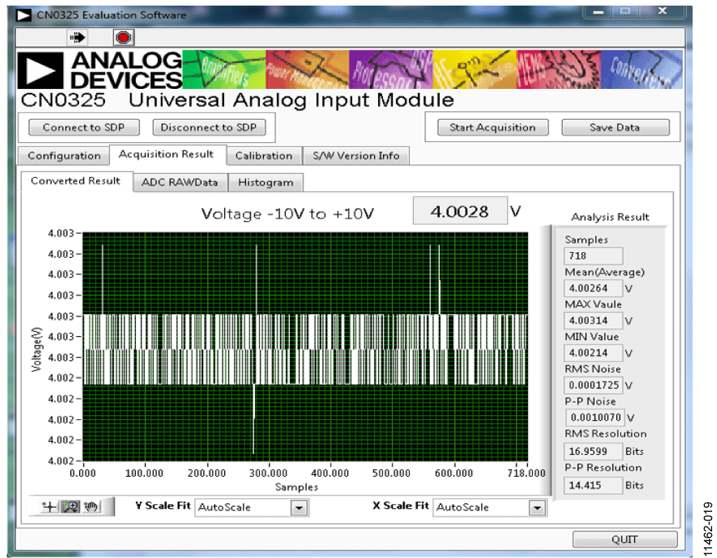The height and width of the screenshot is (558, 717).
Task: Click the P-P Noise field showing 0.0010070
Action: (x=595, y=417)
